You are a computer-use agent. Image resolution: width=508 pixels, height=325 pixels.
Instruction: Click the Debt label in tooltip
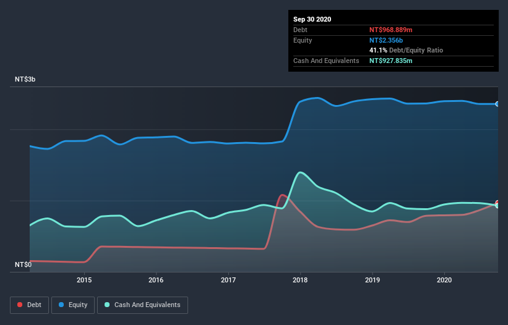300,30
